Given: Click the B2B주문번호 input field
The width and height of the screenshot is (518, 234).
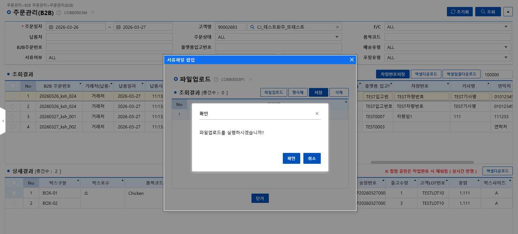Looking at the screenshot, I should point(109,47).
